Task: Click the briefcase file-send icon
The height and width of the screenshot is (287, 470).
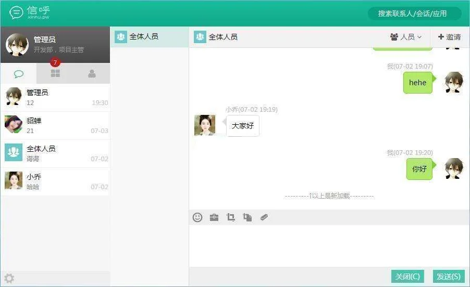Action: (x=214, y=217)
